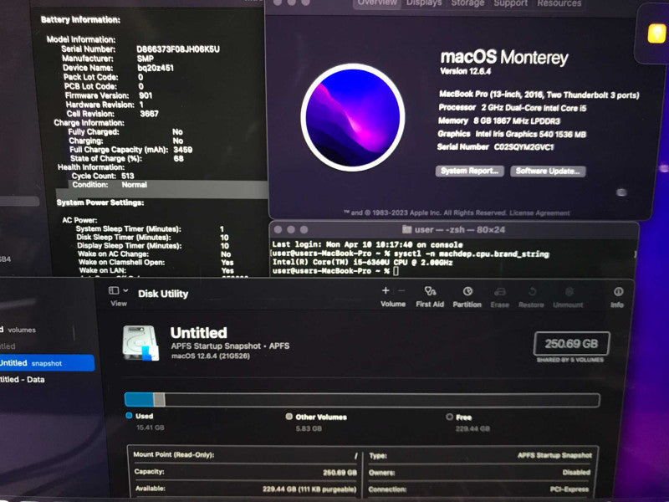Switch to the Resources tab
The width and height of the screenshot is (669, 502).
(x=559, y=3)
